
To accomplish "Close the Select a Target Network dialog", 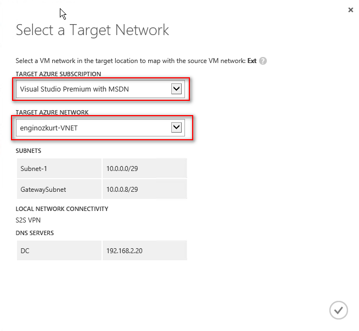I will pyautogui.click(x=351, y=10).
